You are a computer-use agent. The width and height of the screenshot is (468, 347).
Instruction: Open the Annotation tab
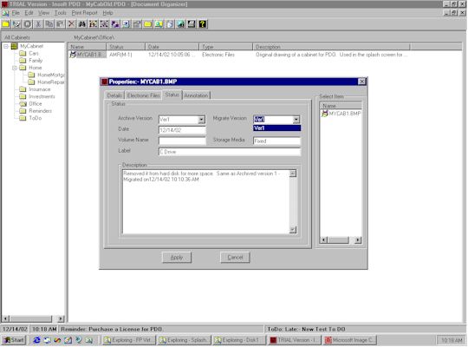pyautogui.click(x=196, y=95)
